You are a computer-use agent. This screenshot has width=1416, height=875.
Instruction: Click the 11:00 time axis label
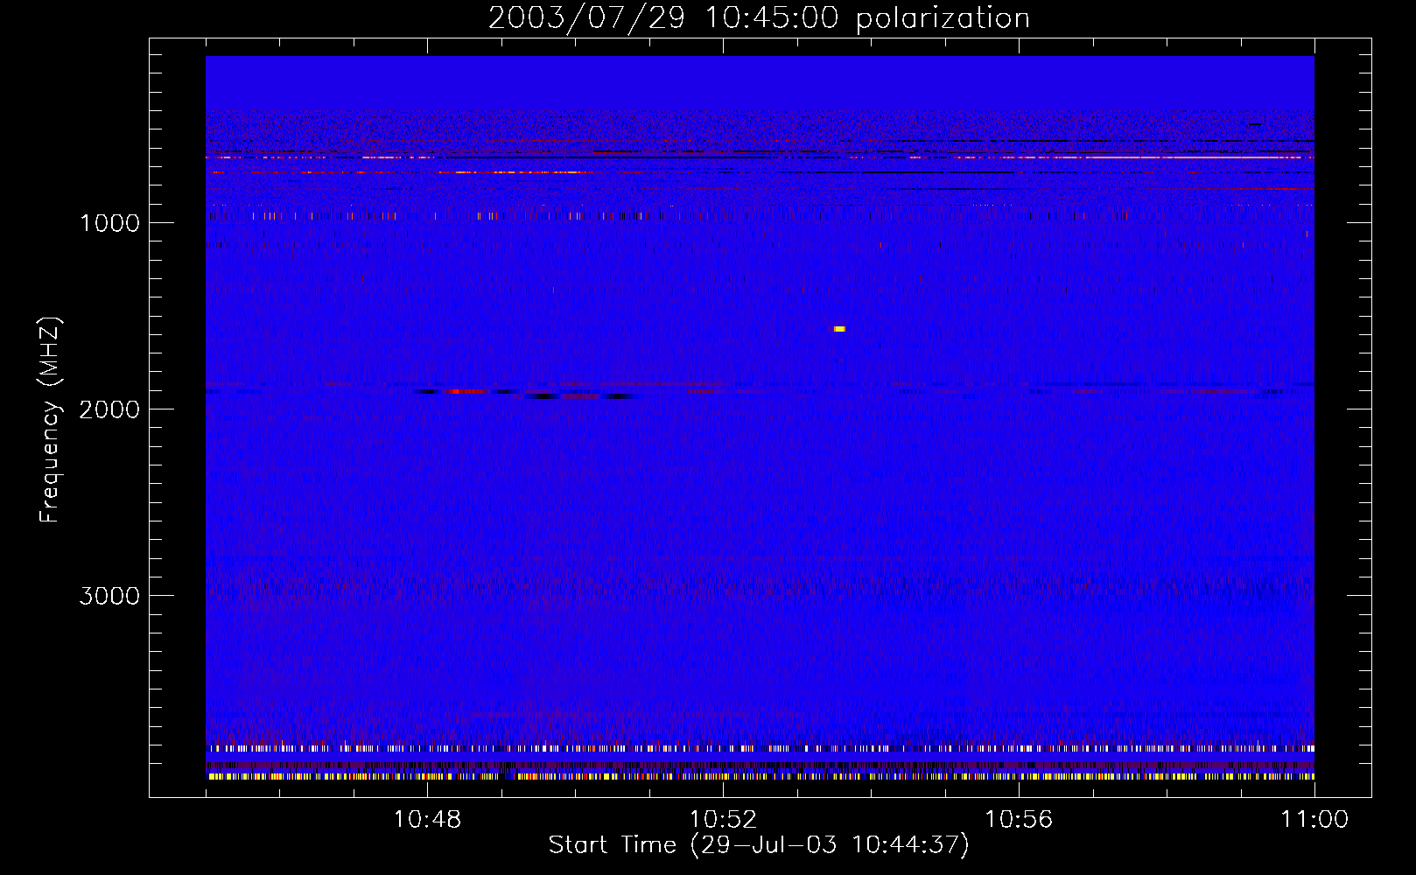pos(1314,820)
